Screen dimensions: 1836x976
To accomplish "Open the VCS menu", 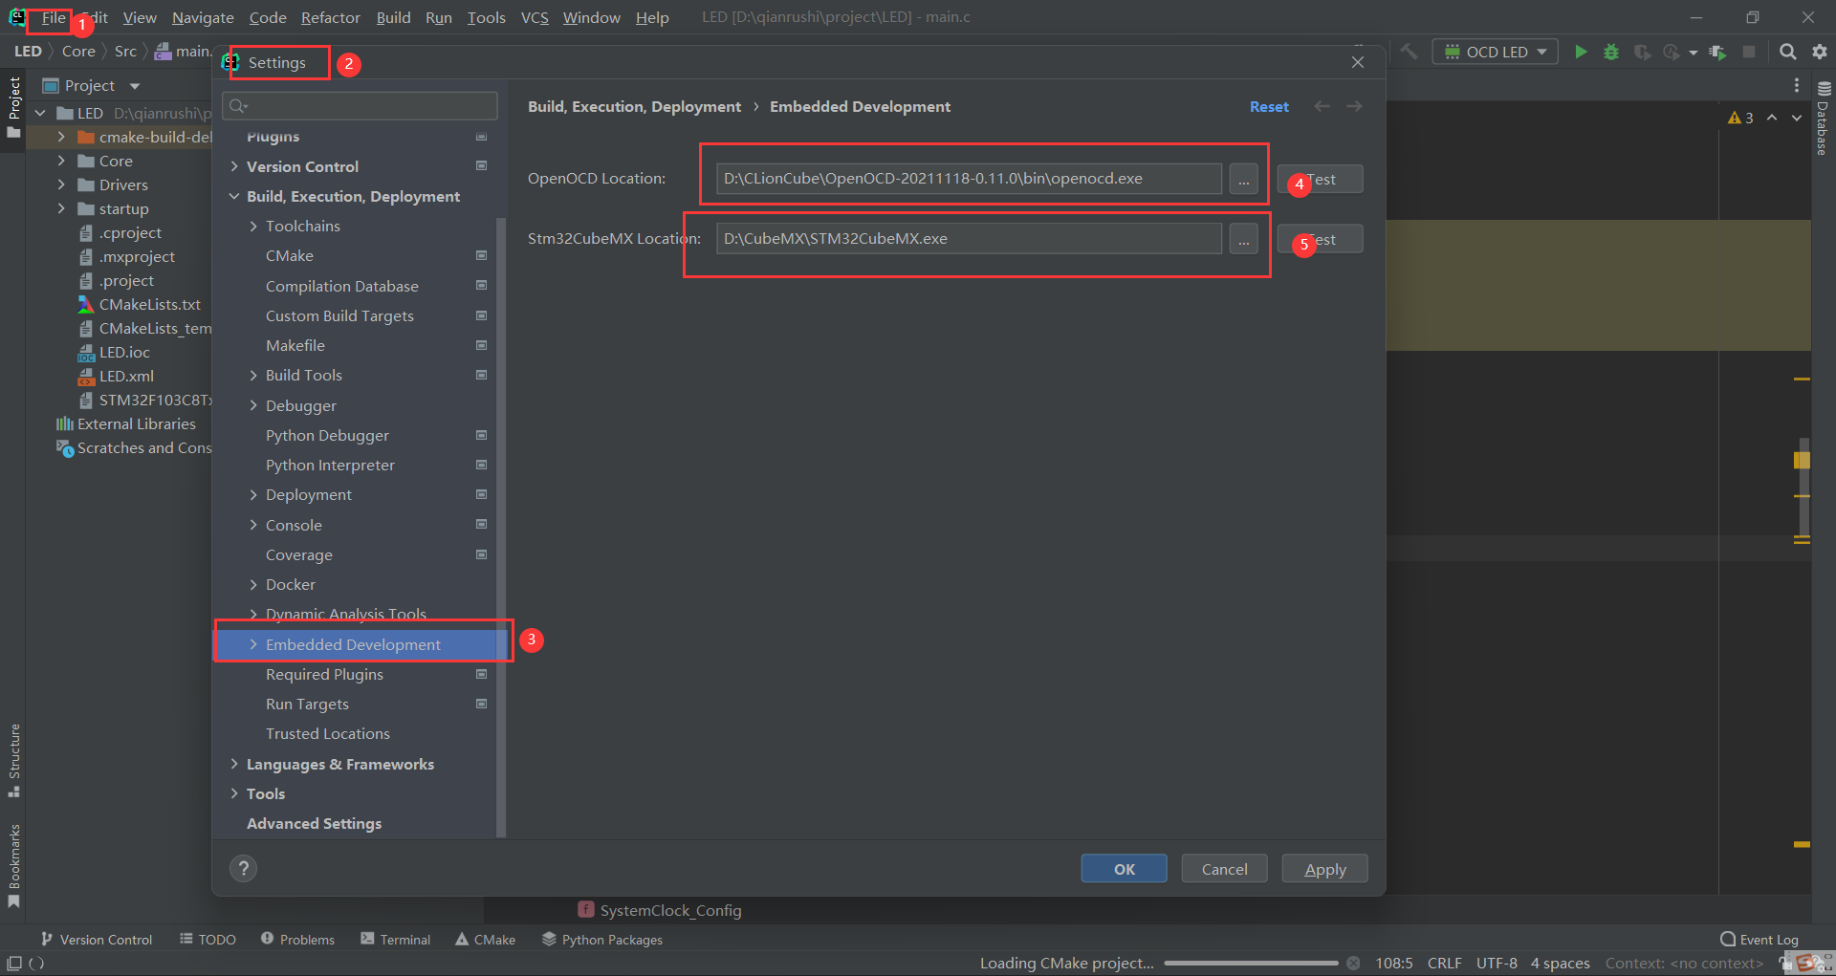I will [535, 17].
